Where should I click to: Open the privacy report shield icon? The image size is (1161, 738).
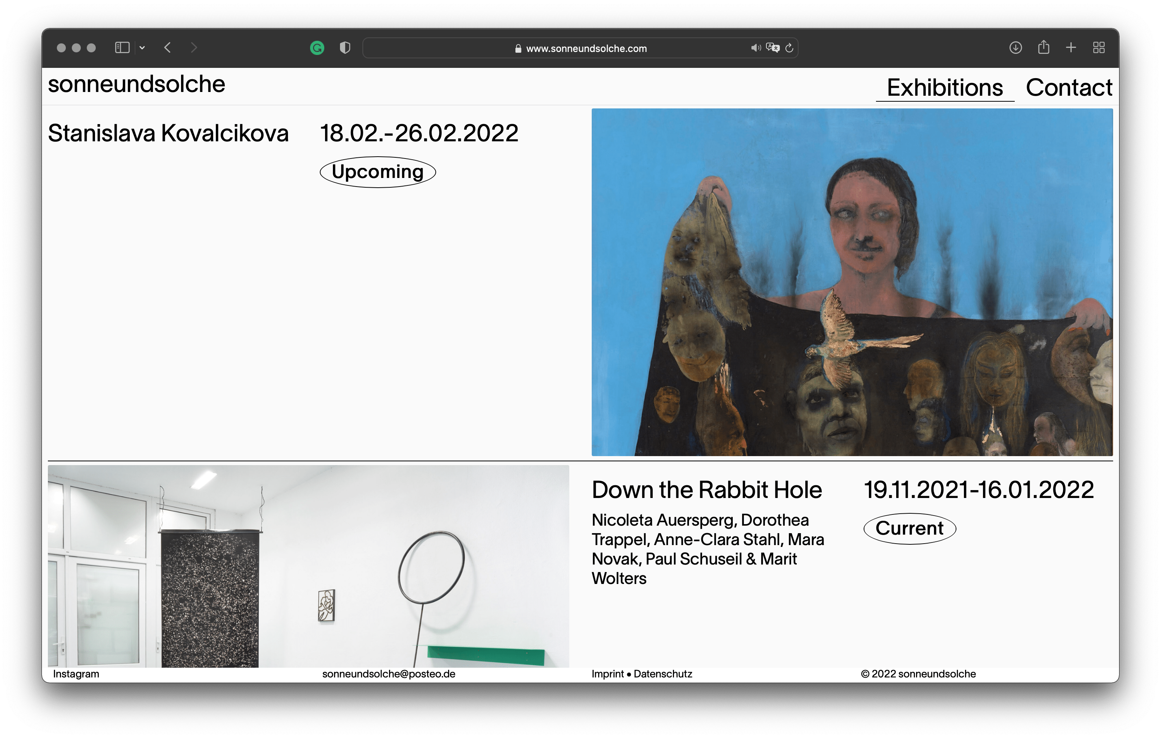(345, 48)
